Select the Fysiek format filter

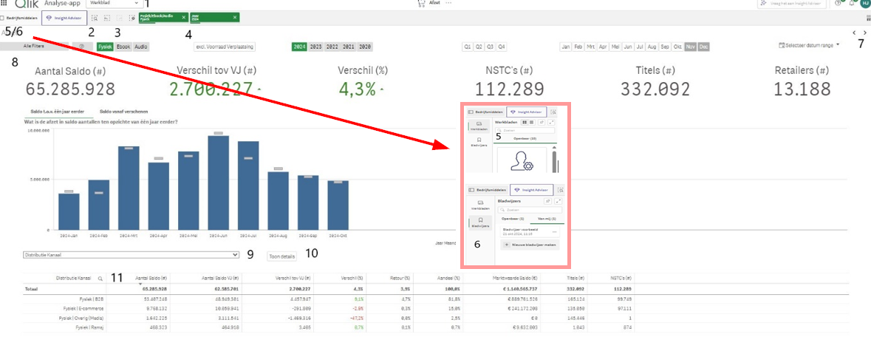click(x=105, y=47)
